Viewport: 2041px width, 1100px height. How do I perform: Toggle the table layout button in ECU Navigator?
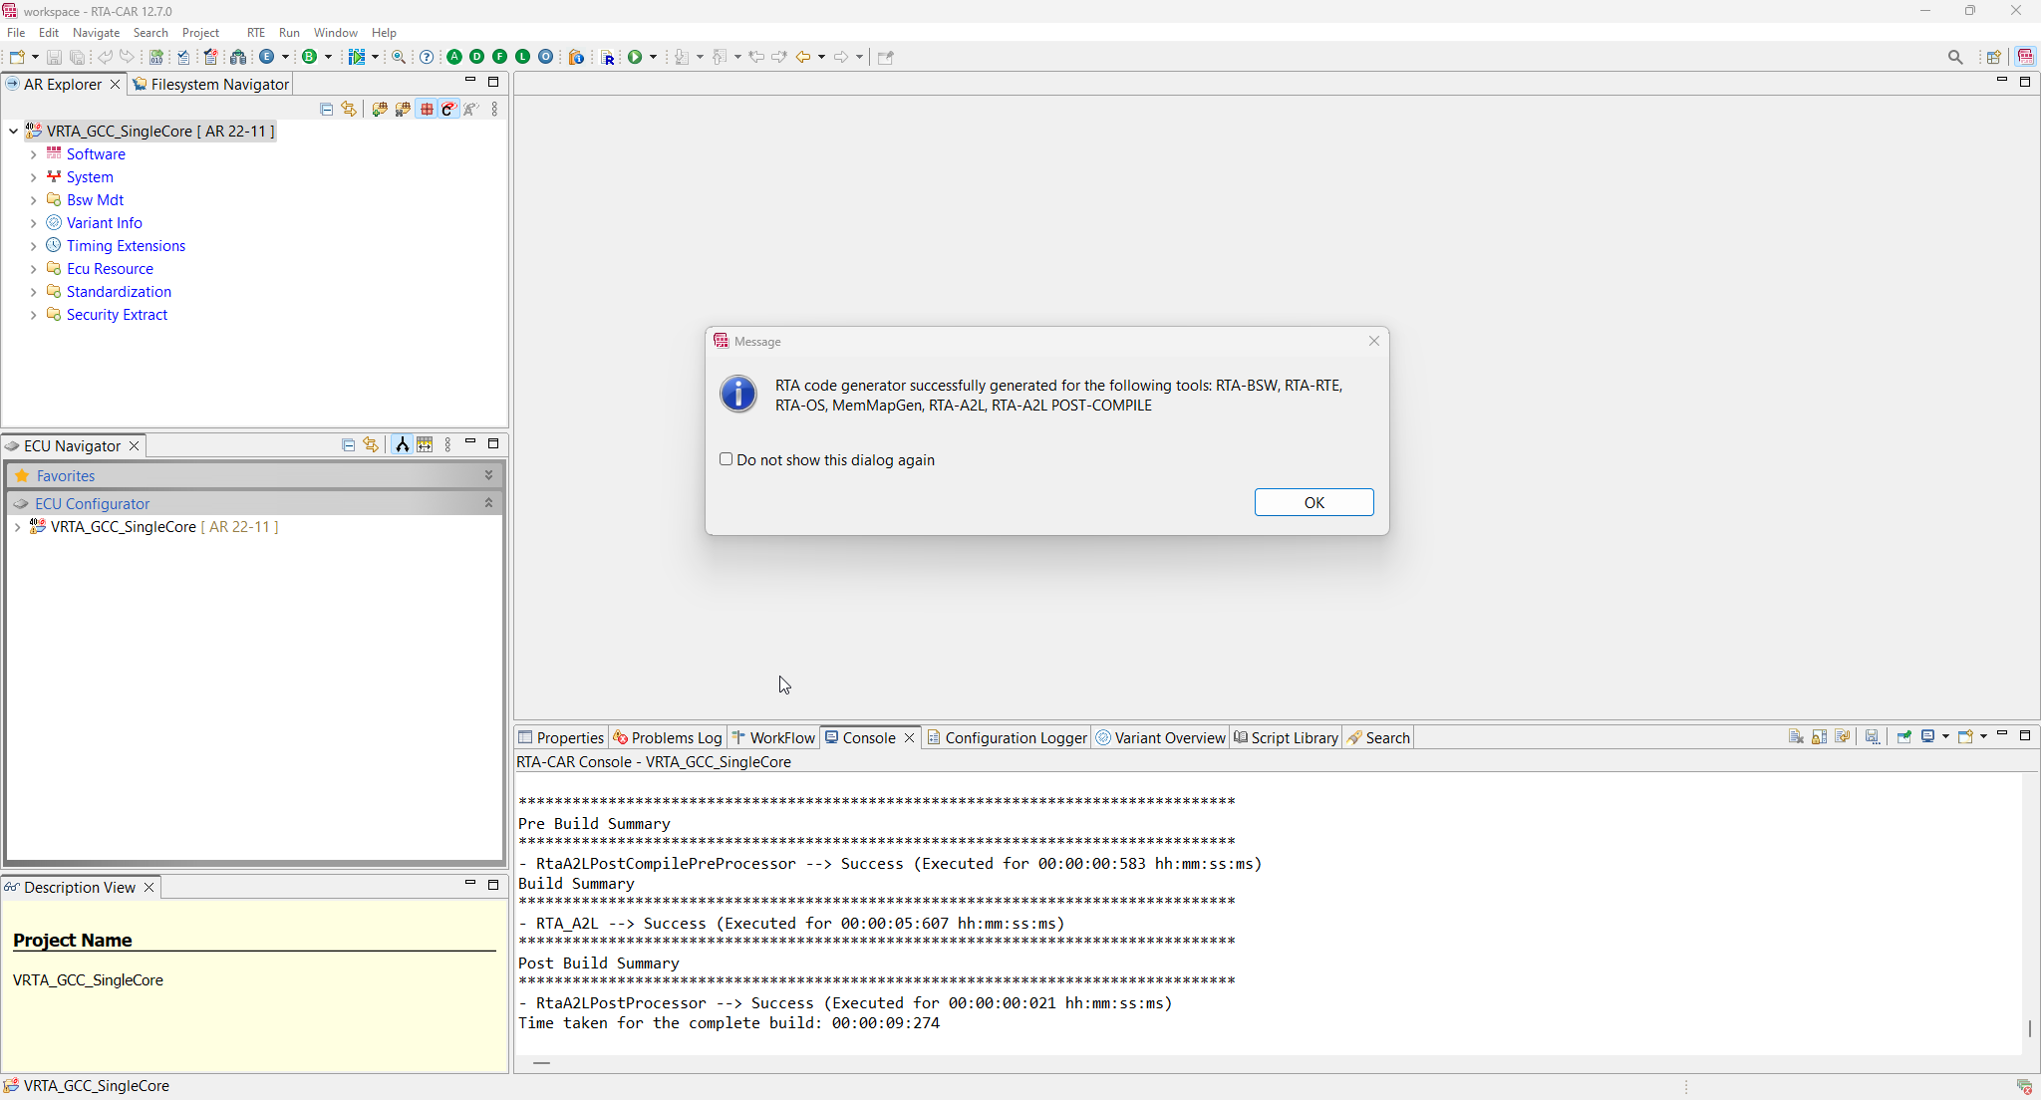426,444
